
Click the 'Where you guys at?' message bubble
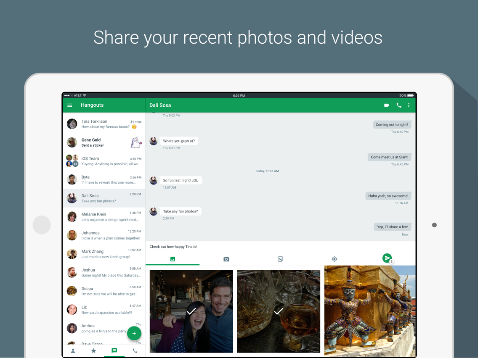(x=179, y=141)
